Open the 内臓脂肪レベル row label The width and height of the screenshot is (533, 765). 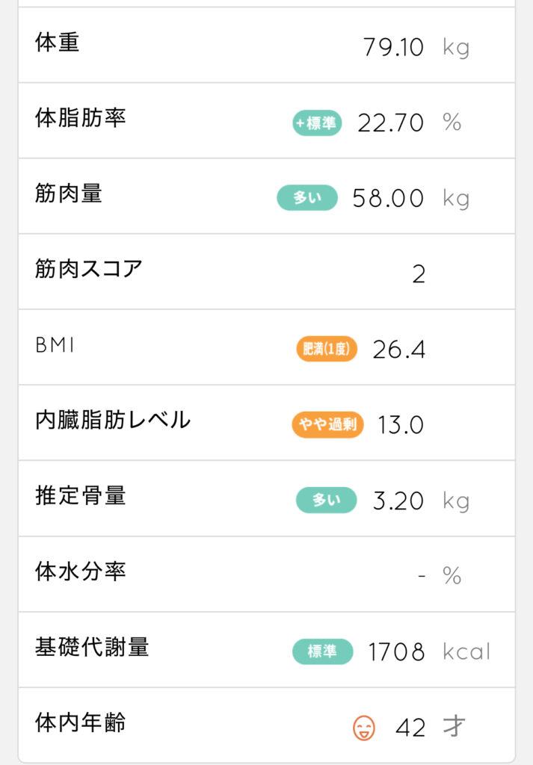113,420
